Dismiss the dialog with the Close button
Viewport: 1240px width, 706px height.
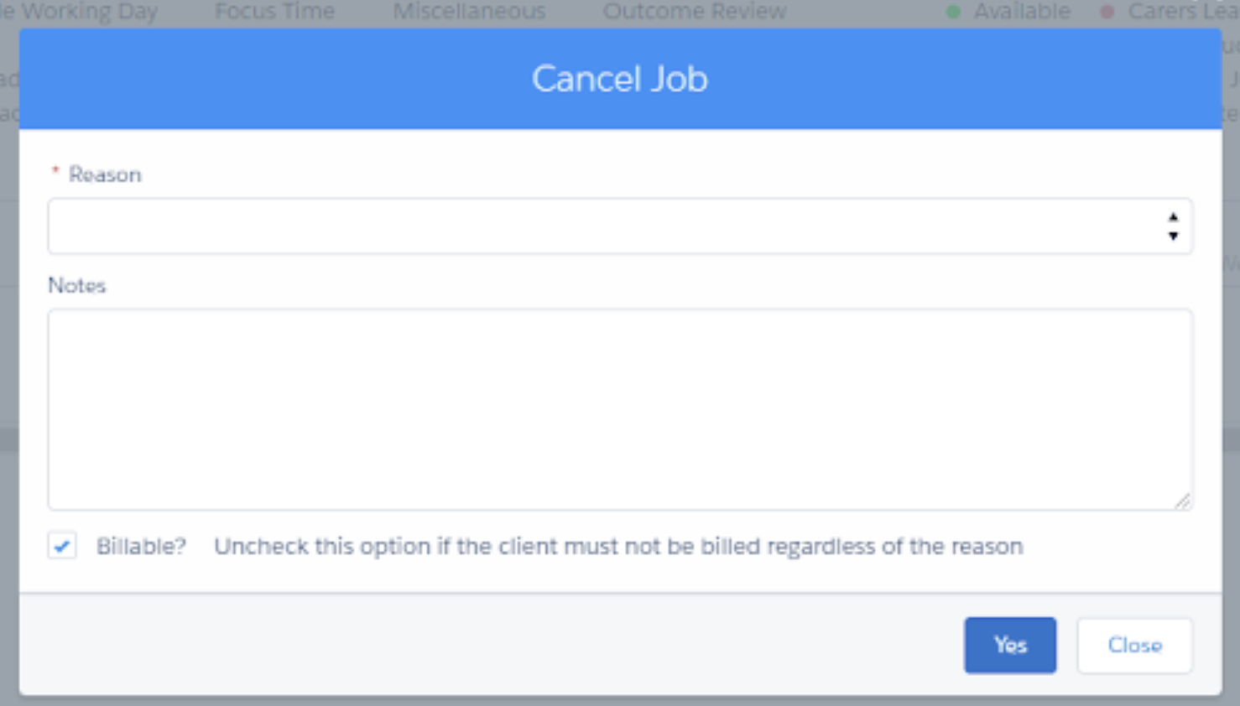tap(1134, 645)
